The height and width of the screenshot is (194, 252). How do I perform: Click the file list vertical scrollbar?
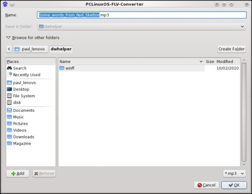(x=244, y=112)
